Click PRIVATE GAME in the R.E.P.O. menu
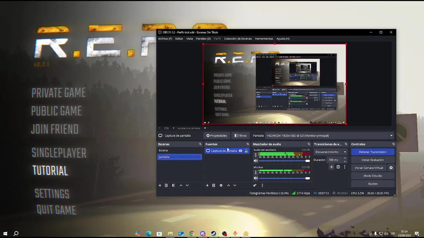The width and height of the screenshot is (424, 238). [59, 93]
